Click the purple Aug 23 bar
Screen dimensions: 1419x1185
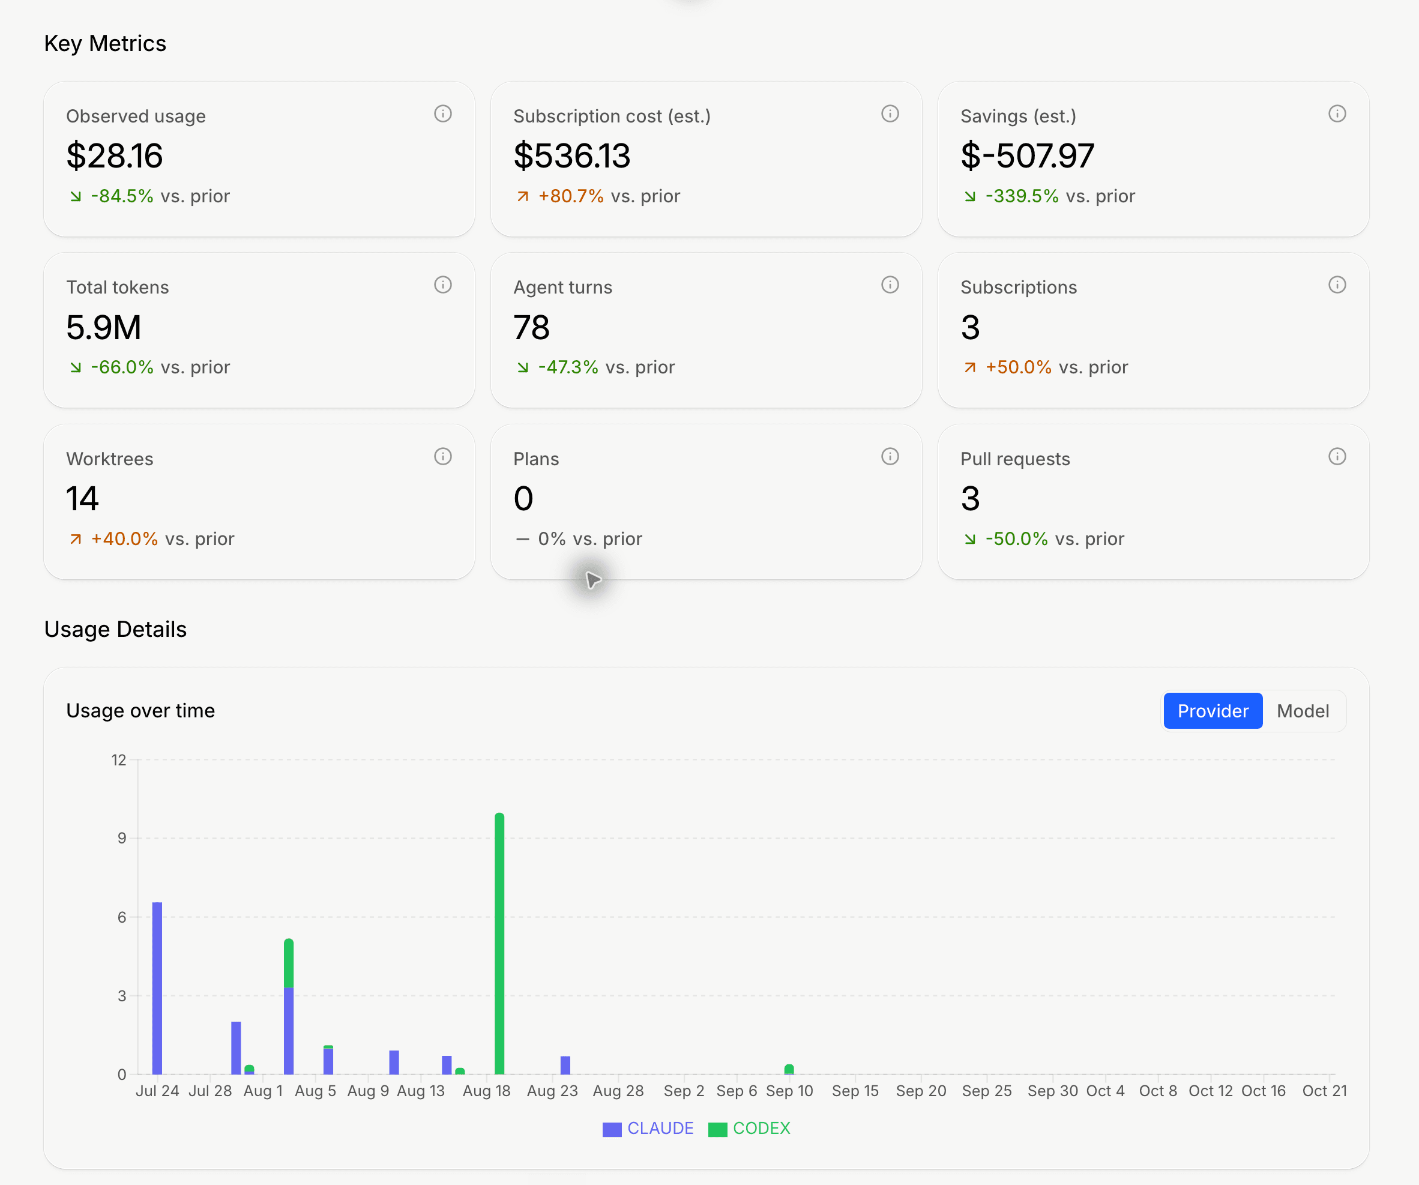tap(565, 1066)
